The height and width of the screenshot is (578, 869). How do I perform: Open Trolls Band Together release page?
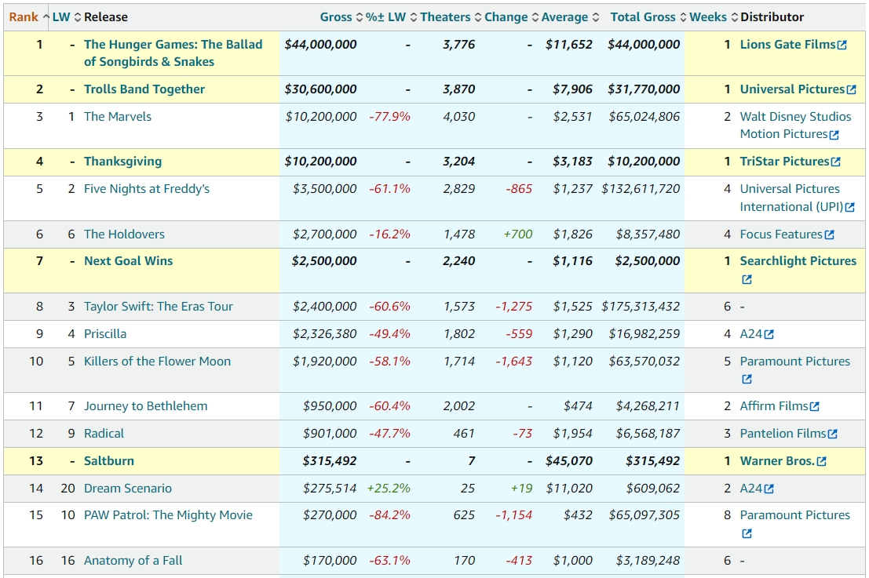coord(144,89)
